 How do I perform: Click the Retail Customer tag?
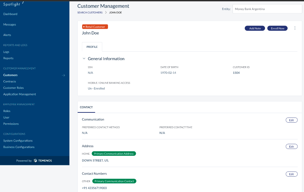tap(95, 27)
